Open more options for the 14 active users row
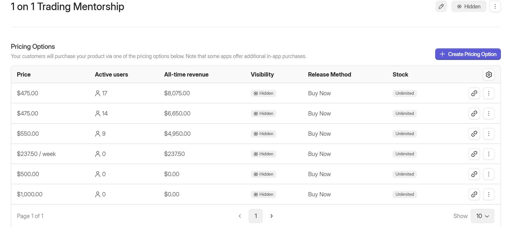 [x=488, y=113]
